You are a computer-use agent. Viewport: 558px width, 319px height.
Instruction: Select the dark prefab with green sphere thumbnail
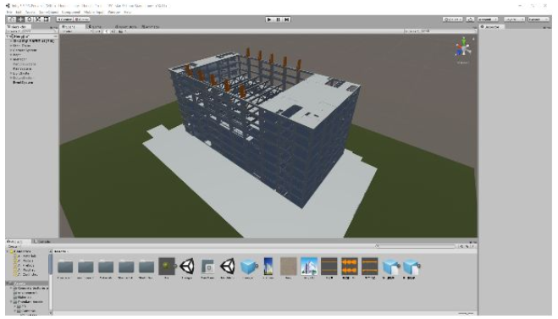[x=167, y=267]
